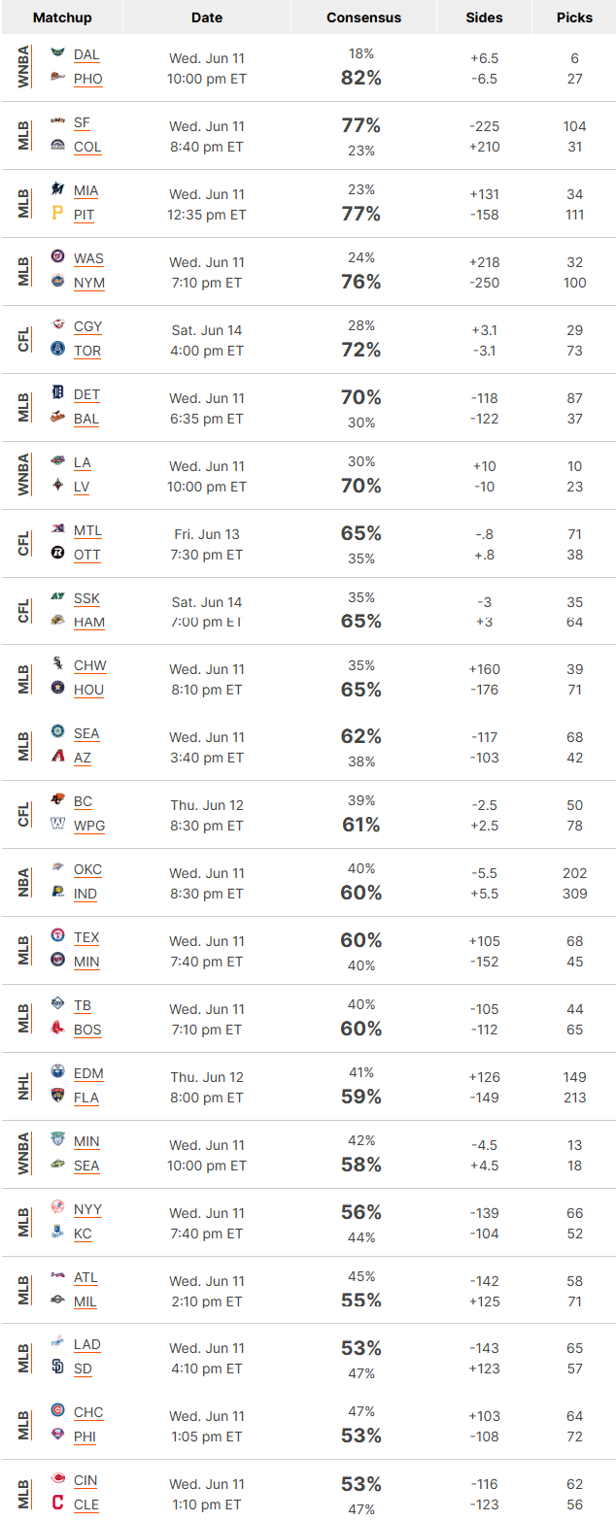
Task: Open the PHO team link
Action: tap(87, 79)
